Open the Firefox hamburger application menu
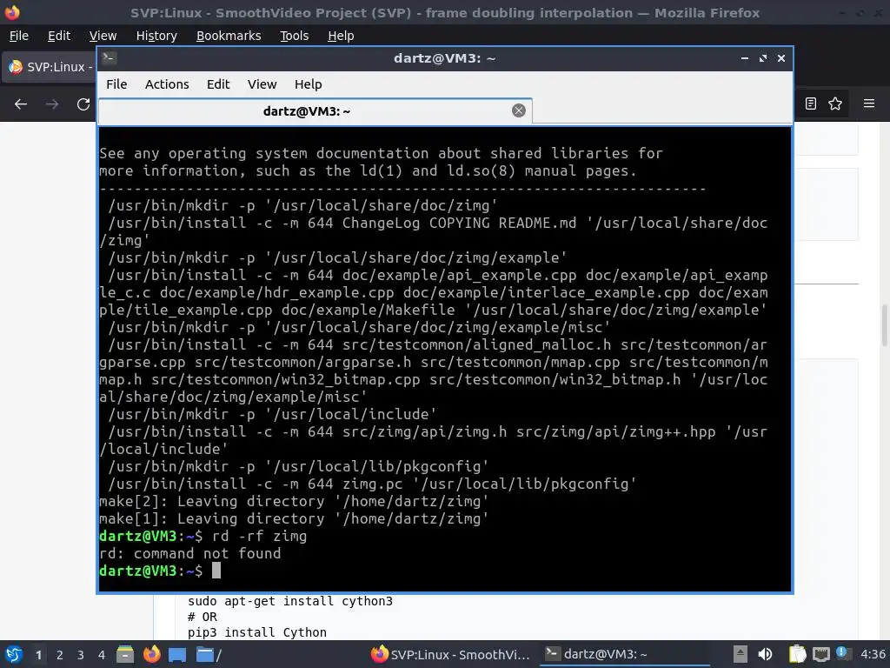This screenshot has width=890, height=668. tap(868, 104)
